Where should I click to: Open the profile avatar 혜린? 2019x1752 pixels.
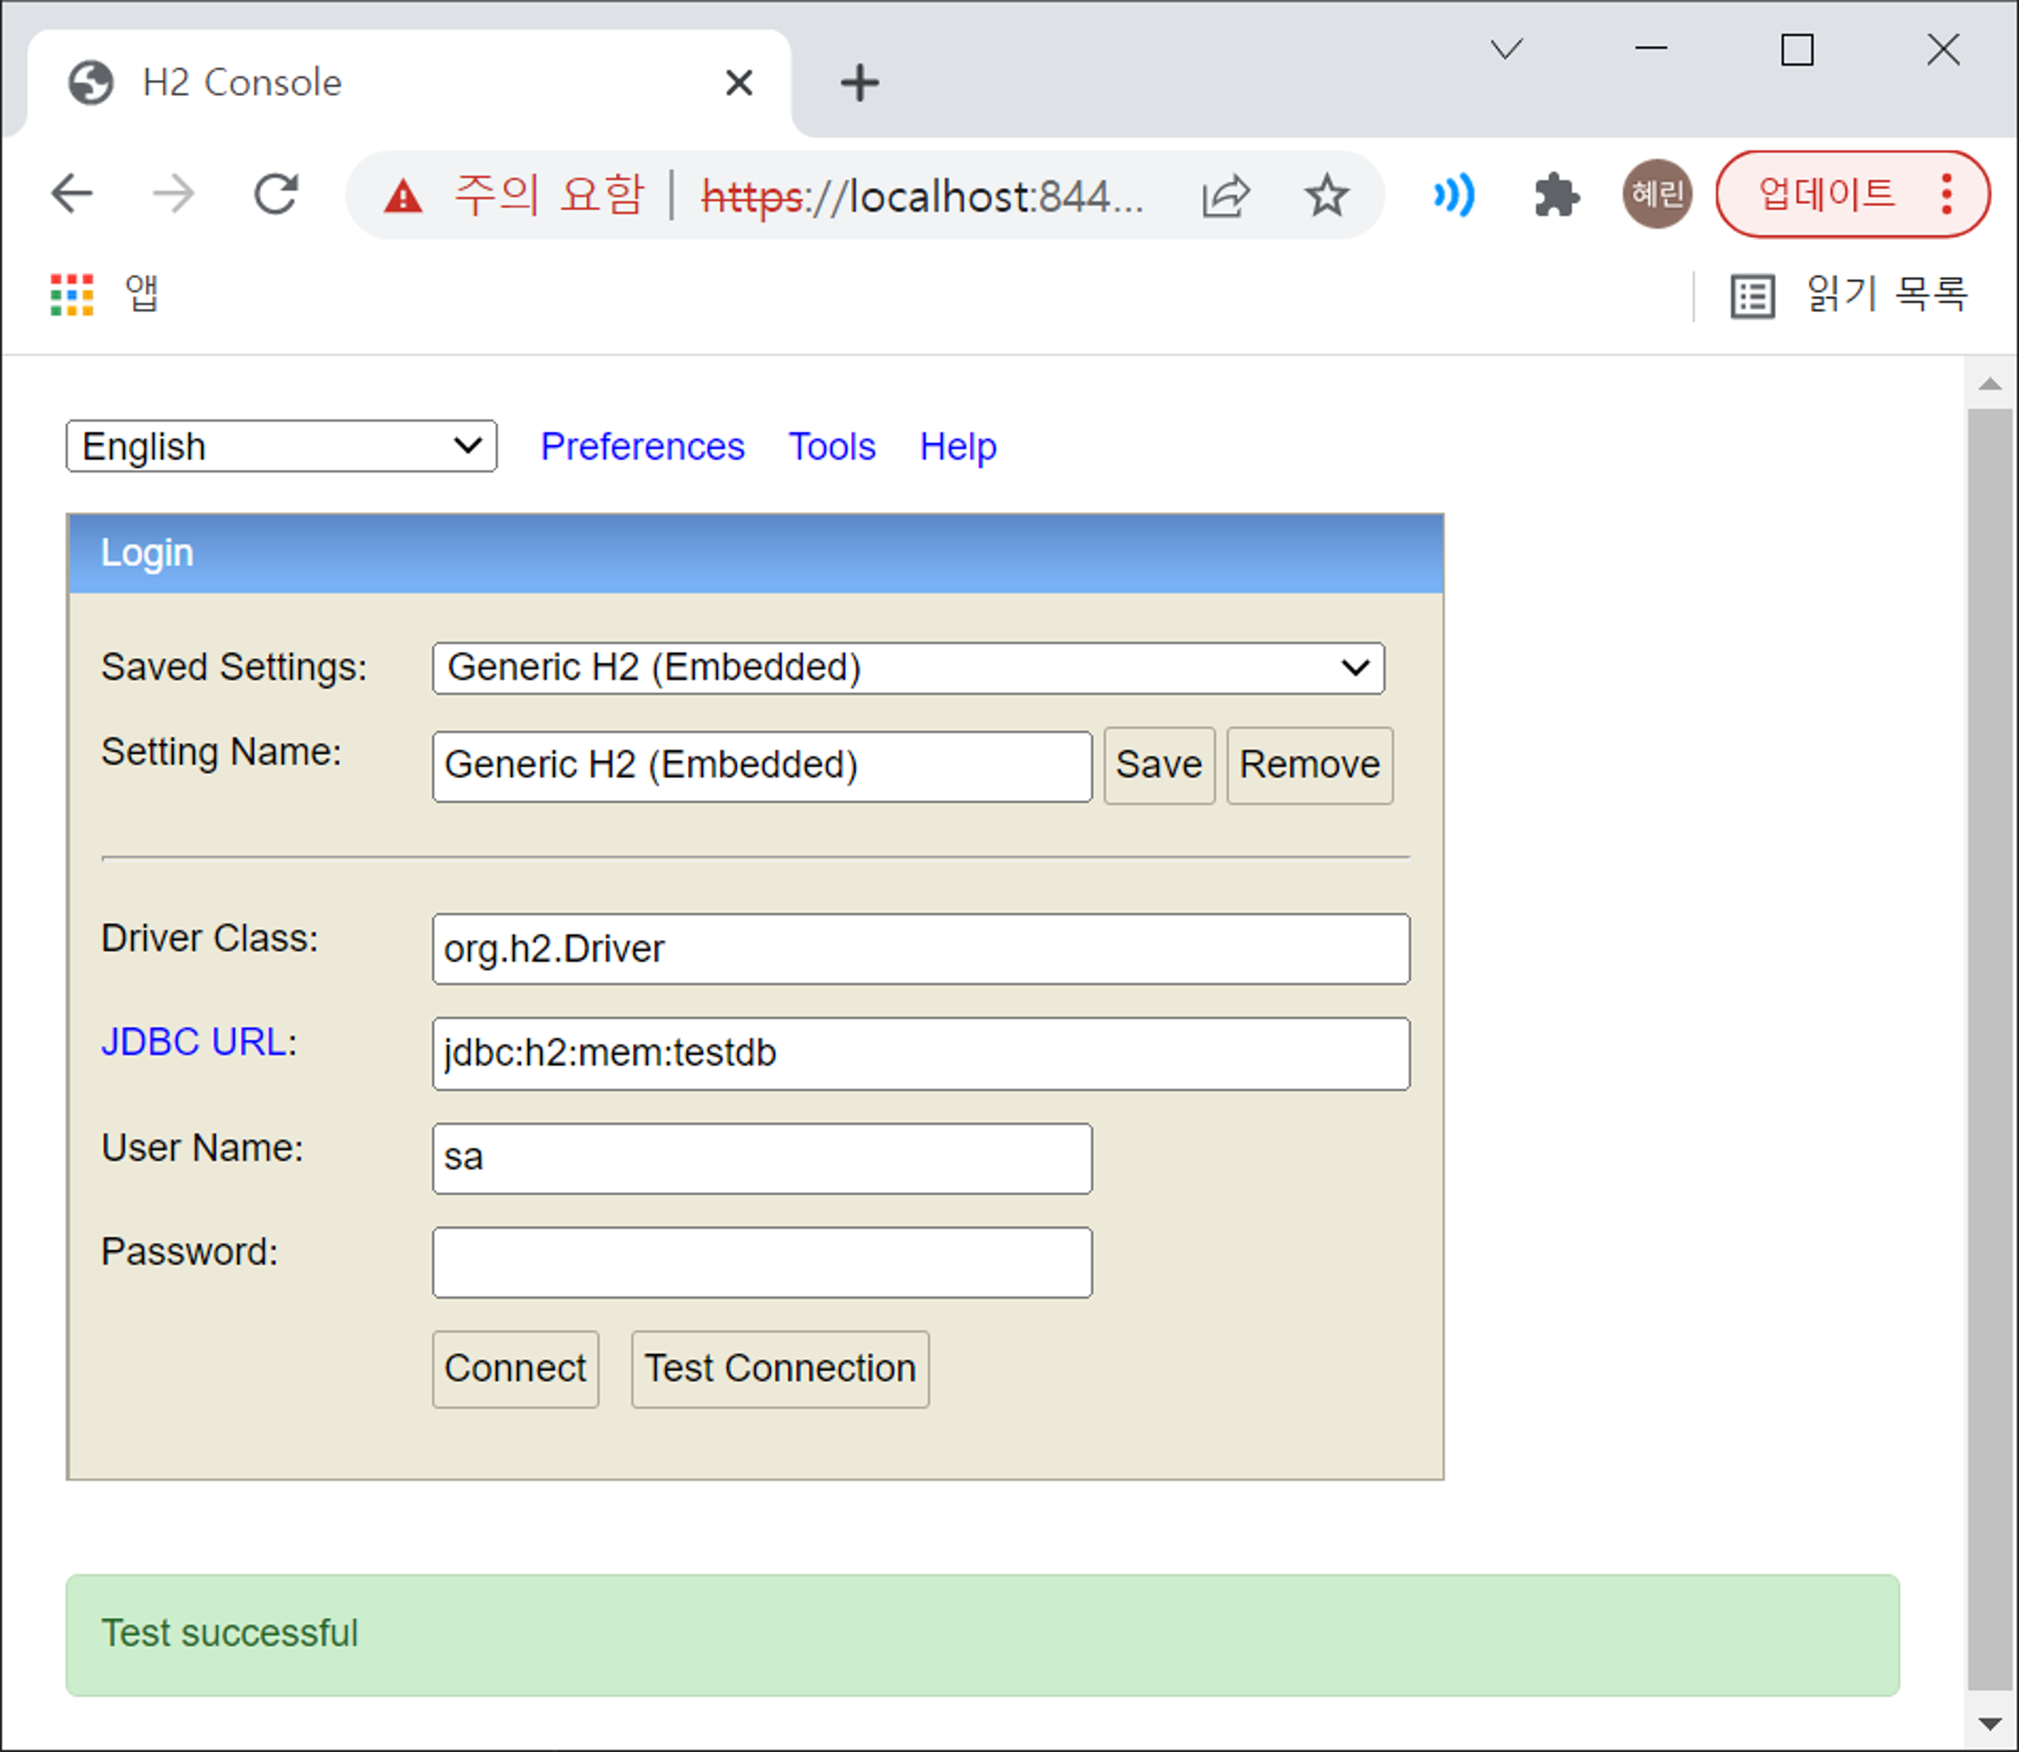pos(1657,193)
